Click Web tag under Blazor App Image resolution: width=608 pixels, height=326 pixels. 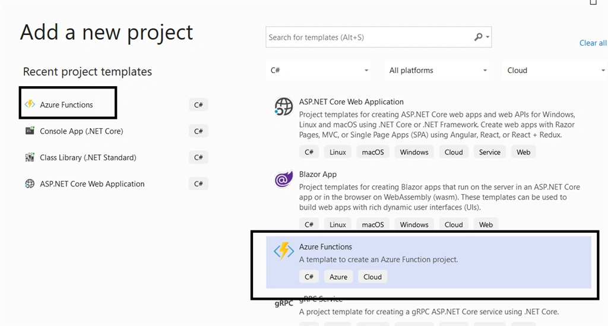click(486, 224)
